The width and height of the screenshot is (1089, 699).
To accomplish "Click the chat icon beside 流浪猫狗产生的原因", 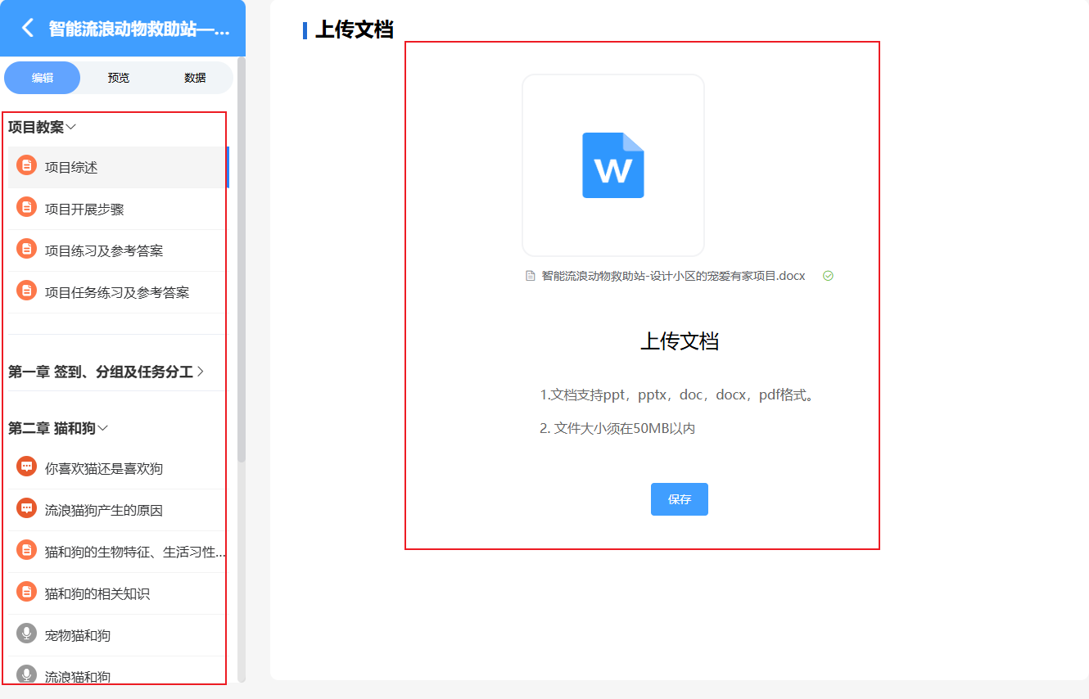I will (27, 509).
